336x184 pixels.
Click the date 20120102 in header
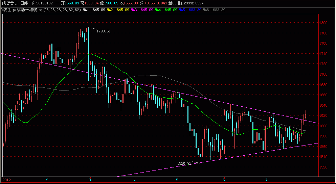click(x=45, y=3)
